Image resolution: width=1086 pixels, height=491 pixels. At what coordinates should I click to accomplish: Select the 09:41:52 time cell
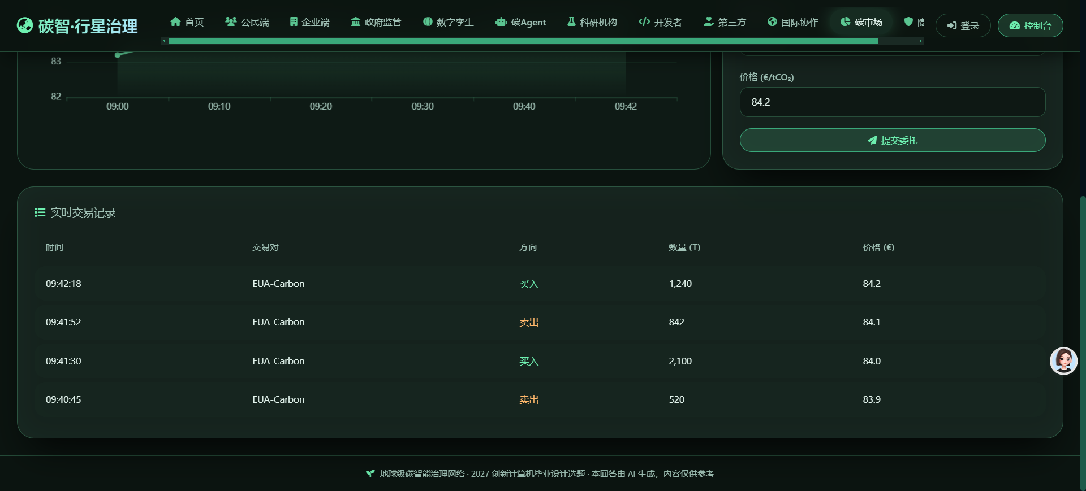[x=63, y=322]
